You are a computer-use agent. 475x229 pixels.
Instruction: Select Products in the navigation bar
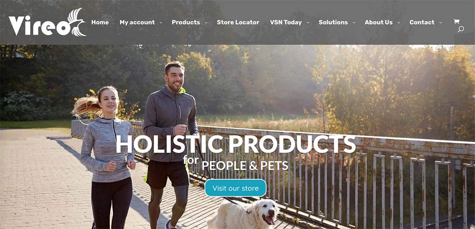coord(186,22)
